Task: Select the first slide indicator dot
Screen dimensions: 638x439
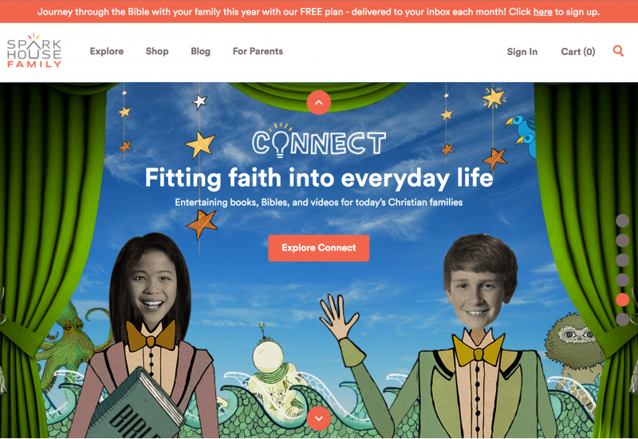Action: [x=623, y=221]
